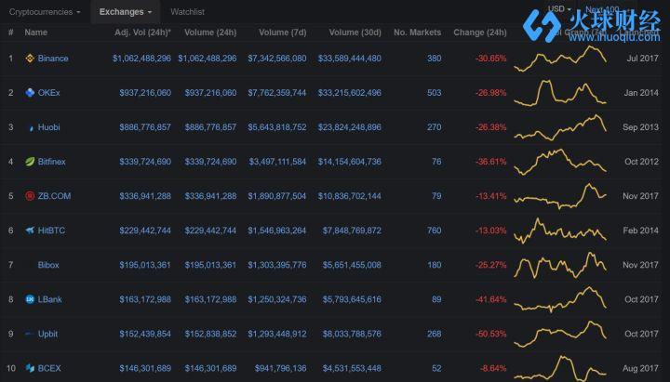Switch to the Watchlist tab

pyautogui.click(x=187, y=12)
